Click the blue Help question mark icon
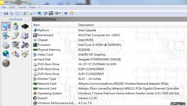This screenshot has height=106, width=187. point(66,13)
